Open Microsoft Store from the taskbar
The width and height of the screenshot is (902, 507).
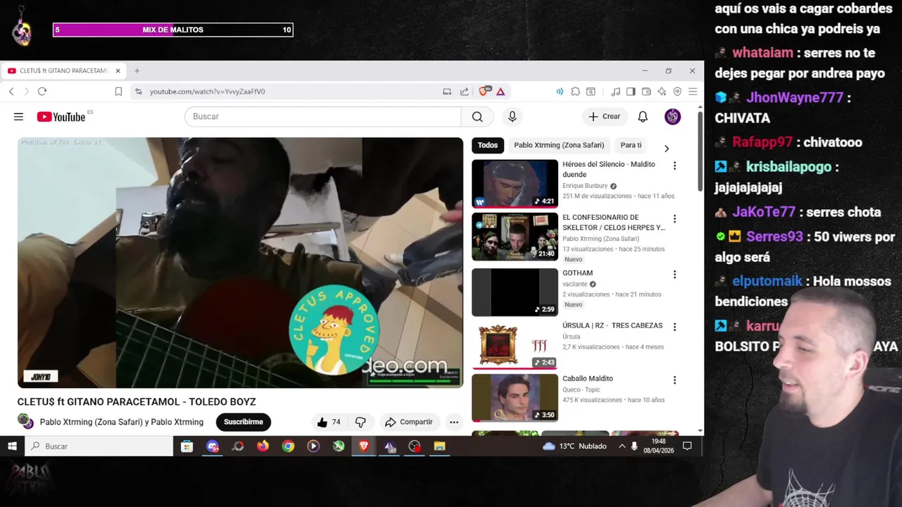click(187, 446)
